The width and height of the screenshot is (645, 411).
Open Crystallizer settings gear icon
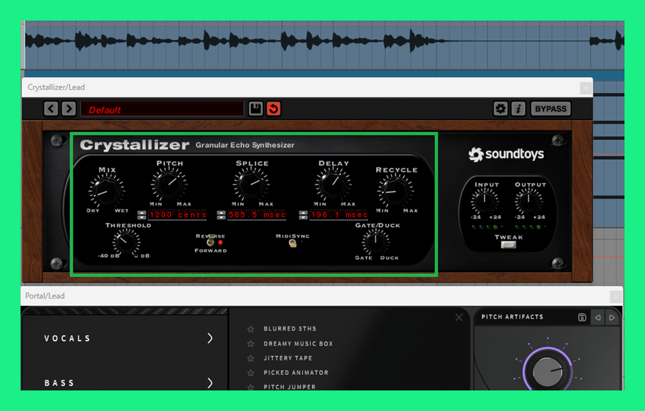coord(500,109)
